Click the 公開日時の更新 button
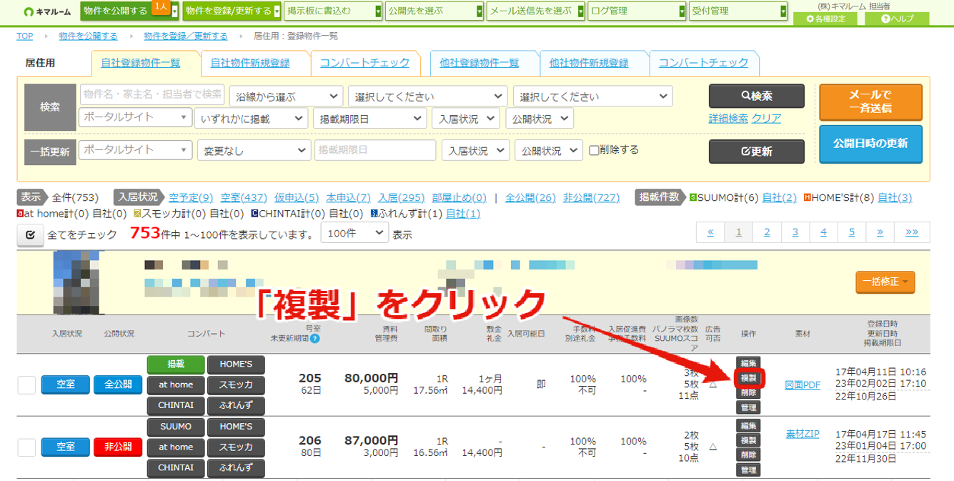Viewport: 954px width, 481px height. [x=870, y=144]
